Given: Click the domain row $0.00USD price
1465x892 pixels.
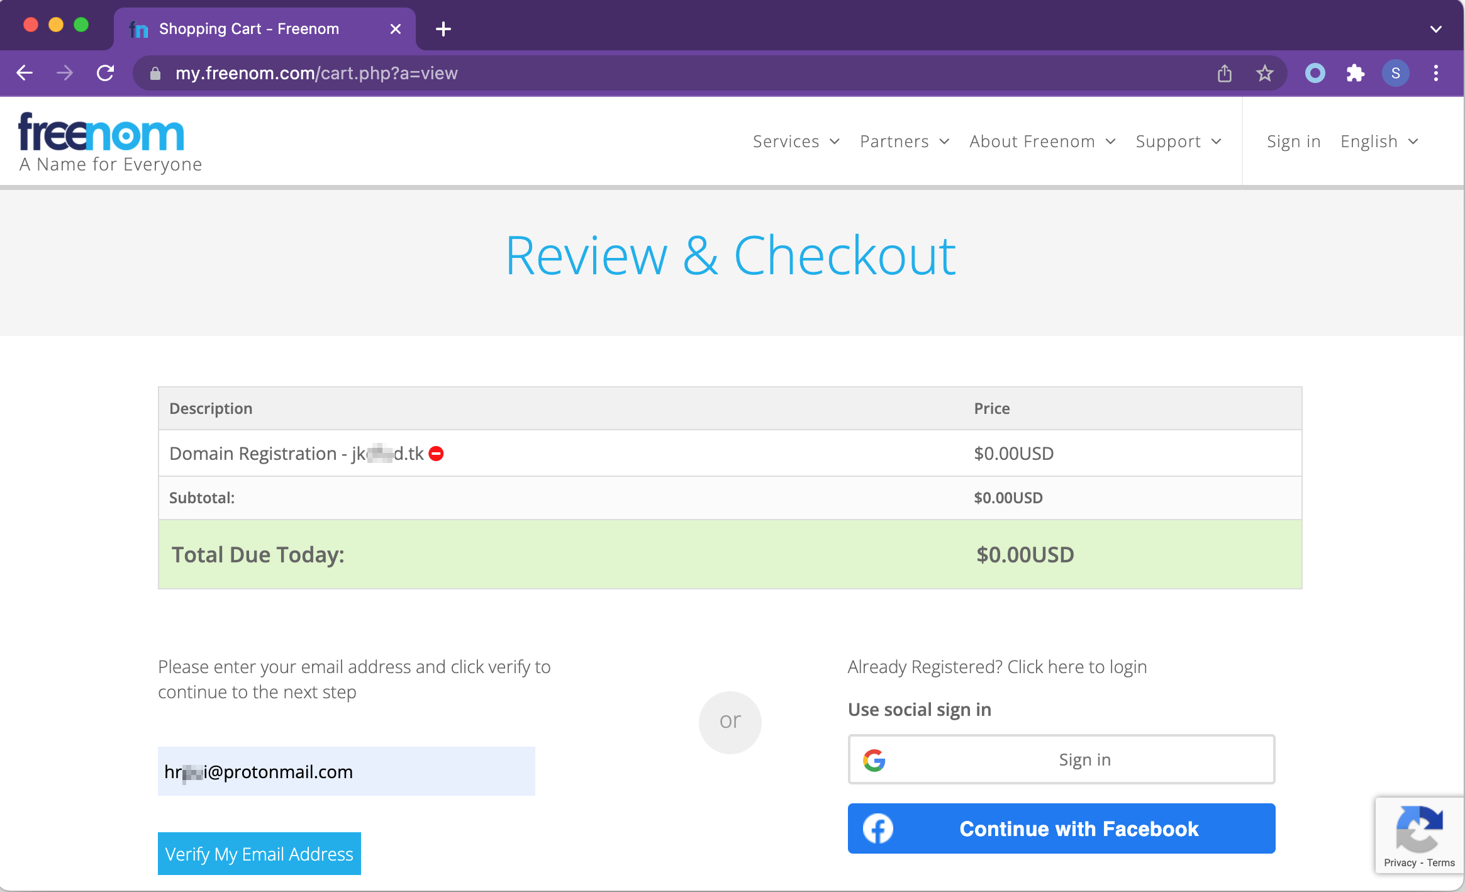Looking at the screenshot, I should tap(1013, 454).
